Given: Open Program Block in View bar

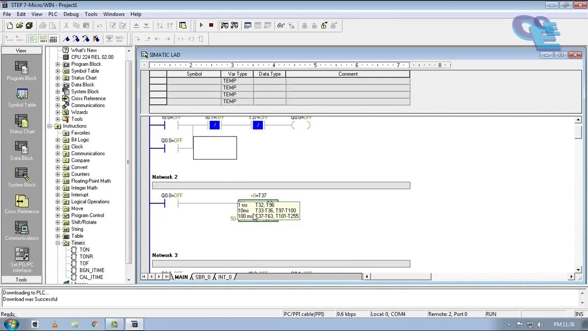Looking at the screenshot, I should [22, 70].
